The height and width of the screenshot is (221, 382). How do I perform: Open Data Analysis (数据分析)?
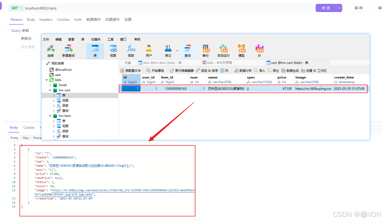tap(243, 71)
